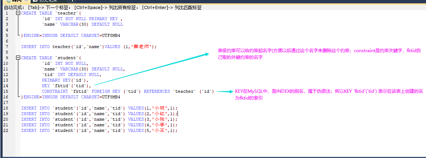Click line number 6 in gutter
This screenshot has height=158, width=426.
click(6, 41)
